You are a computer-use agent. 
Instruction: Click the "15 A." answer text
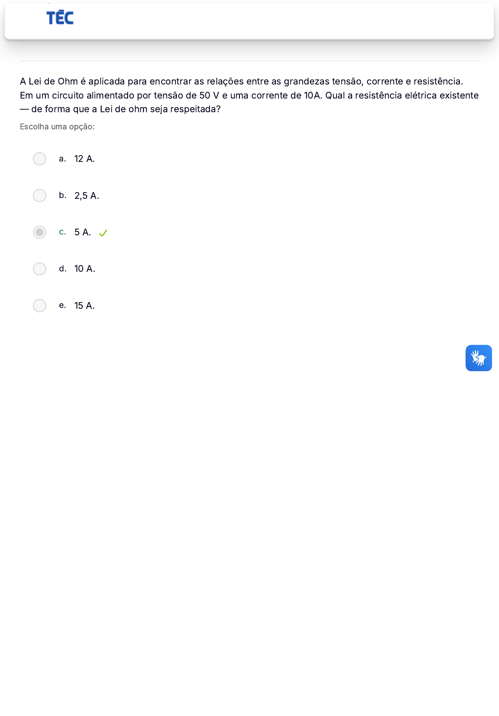(x=84, y=306)
